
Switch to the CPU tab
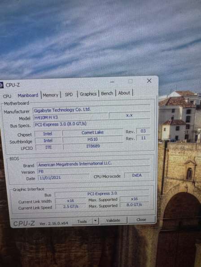point(7,96)
